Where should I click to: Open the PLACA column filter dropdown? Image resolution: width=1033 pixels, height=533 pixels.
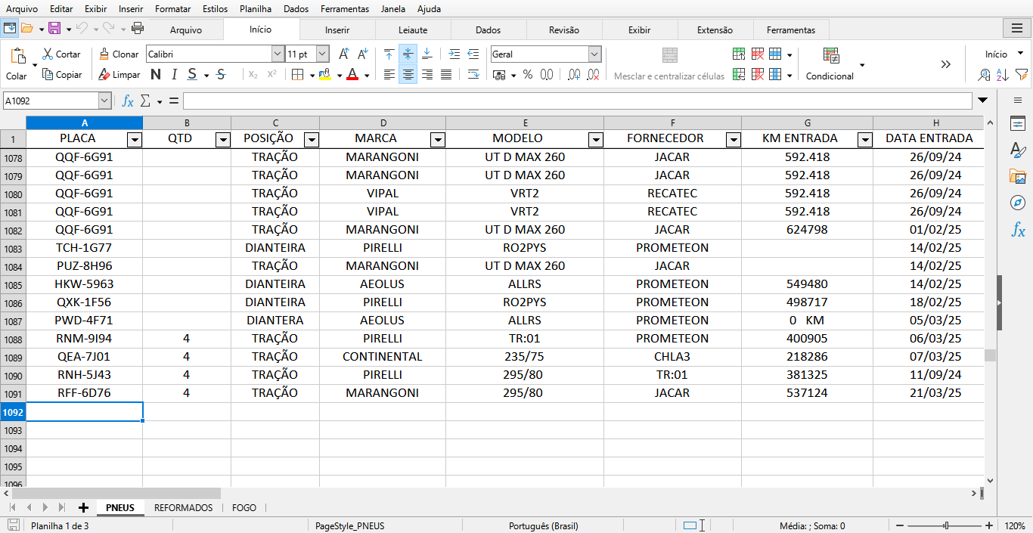pos(134,140)
